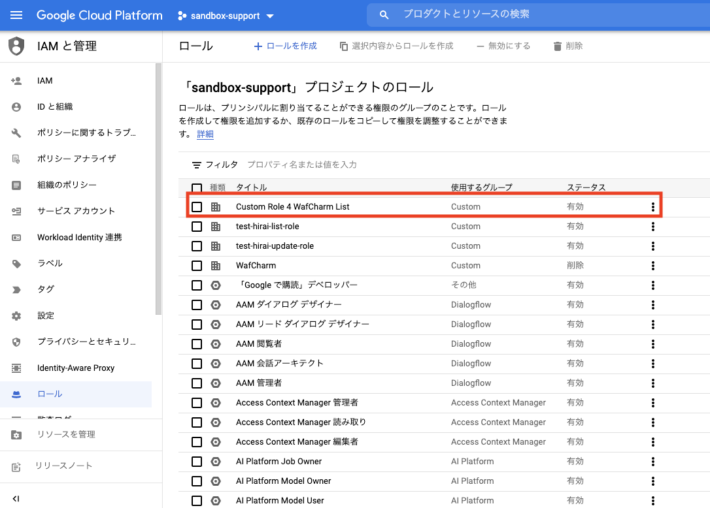Open サービス アカウント in sidebar
The width and height of the screenshot is (710, 508).
(76, 212)
